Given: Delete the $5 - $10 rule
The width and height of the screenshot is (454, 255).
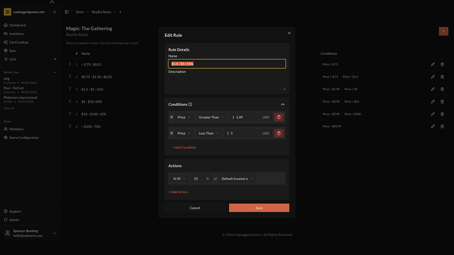Looking at the screenshot, I should tap(442, 101).
